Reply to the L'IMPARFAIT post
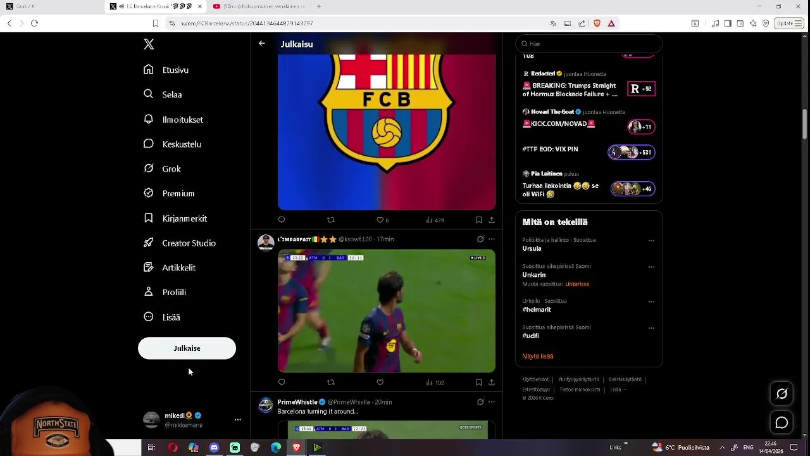810x456 pixels. pos(282,382)
